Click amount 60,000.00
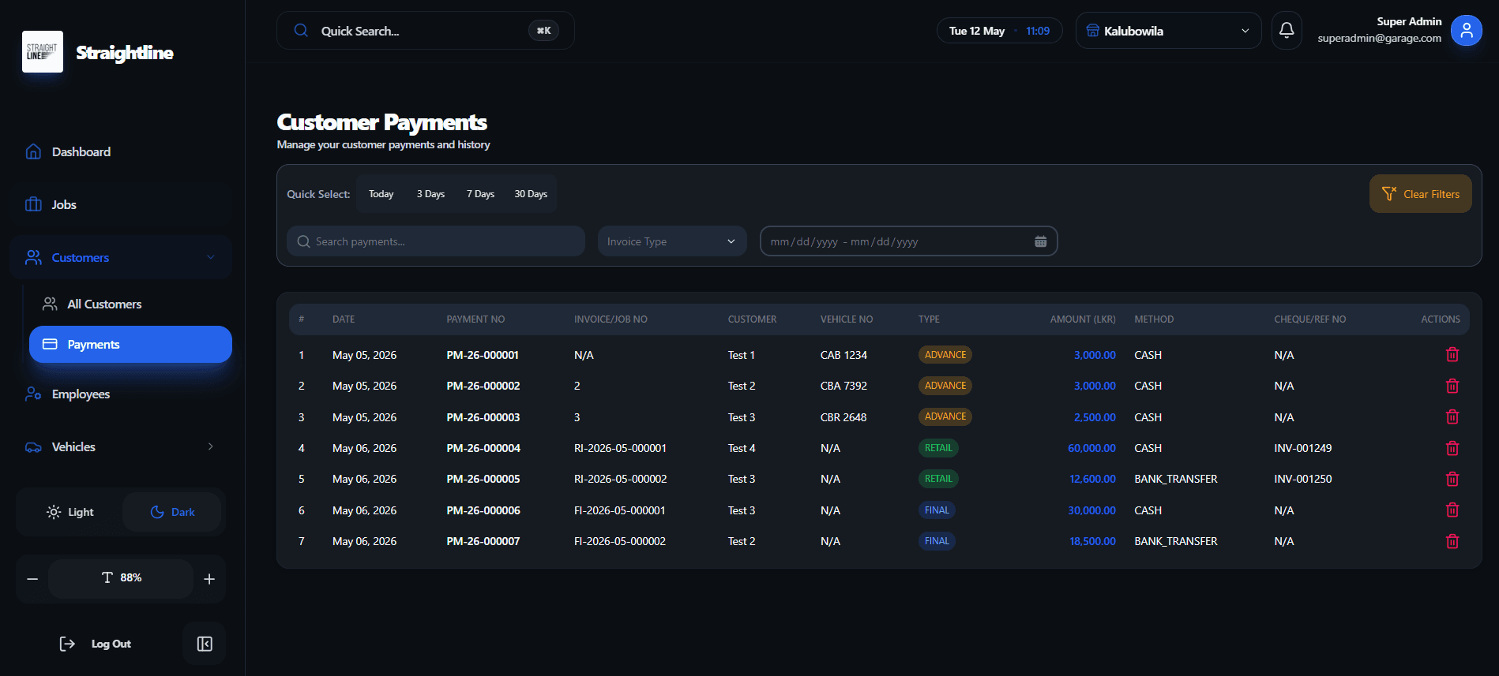The image size is (1499, 676). [1091, 448]
